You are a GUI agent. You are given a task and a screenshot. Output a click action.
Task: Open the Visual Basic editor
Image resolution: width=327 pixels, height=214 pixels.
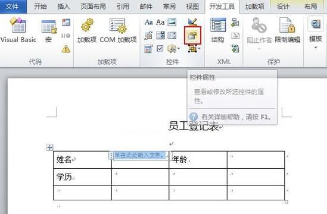pyautogui.click(x=18, y=30)
